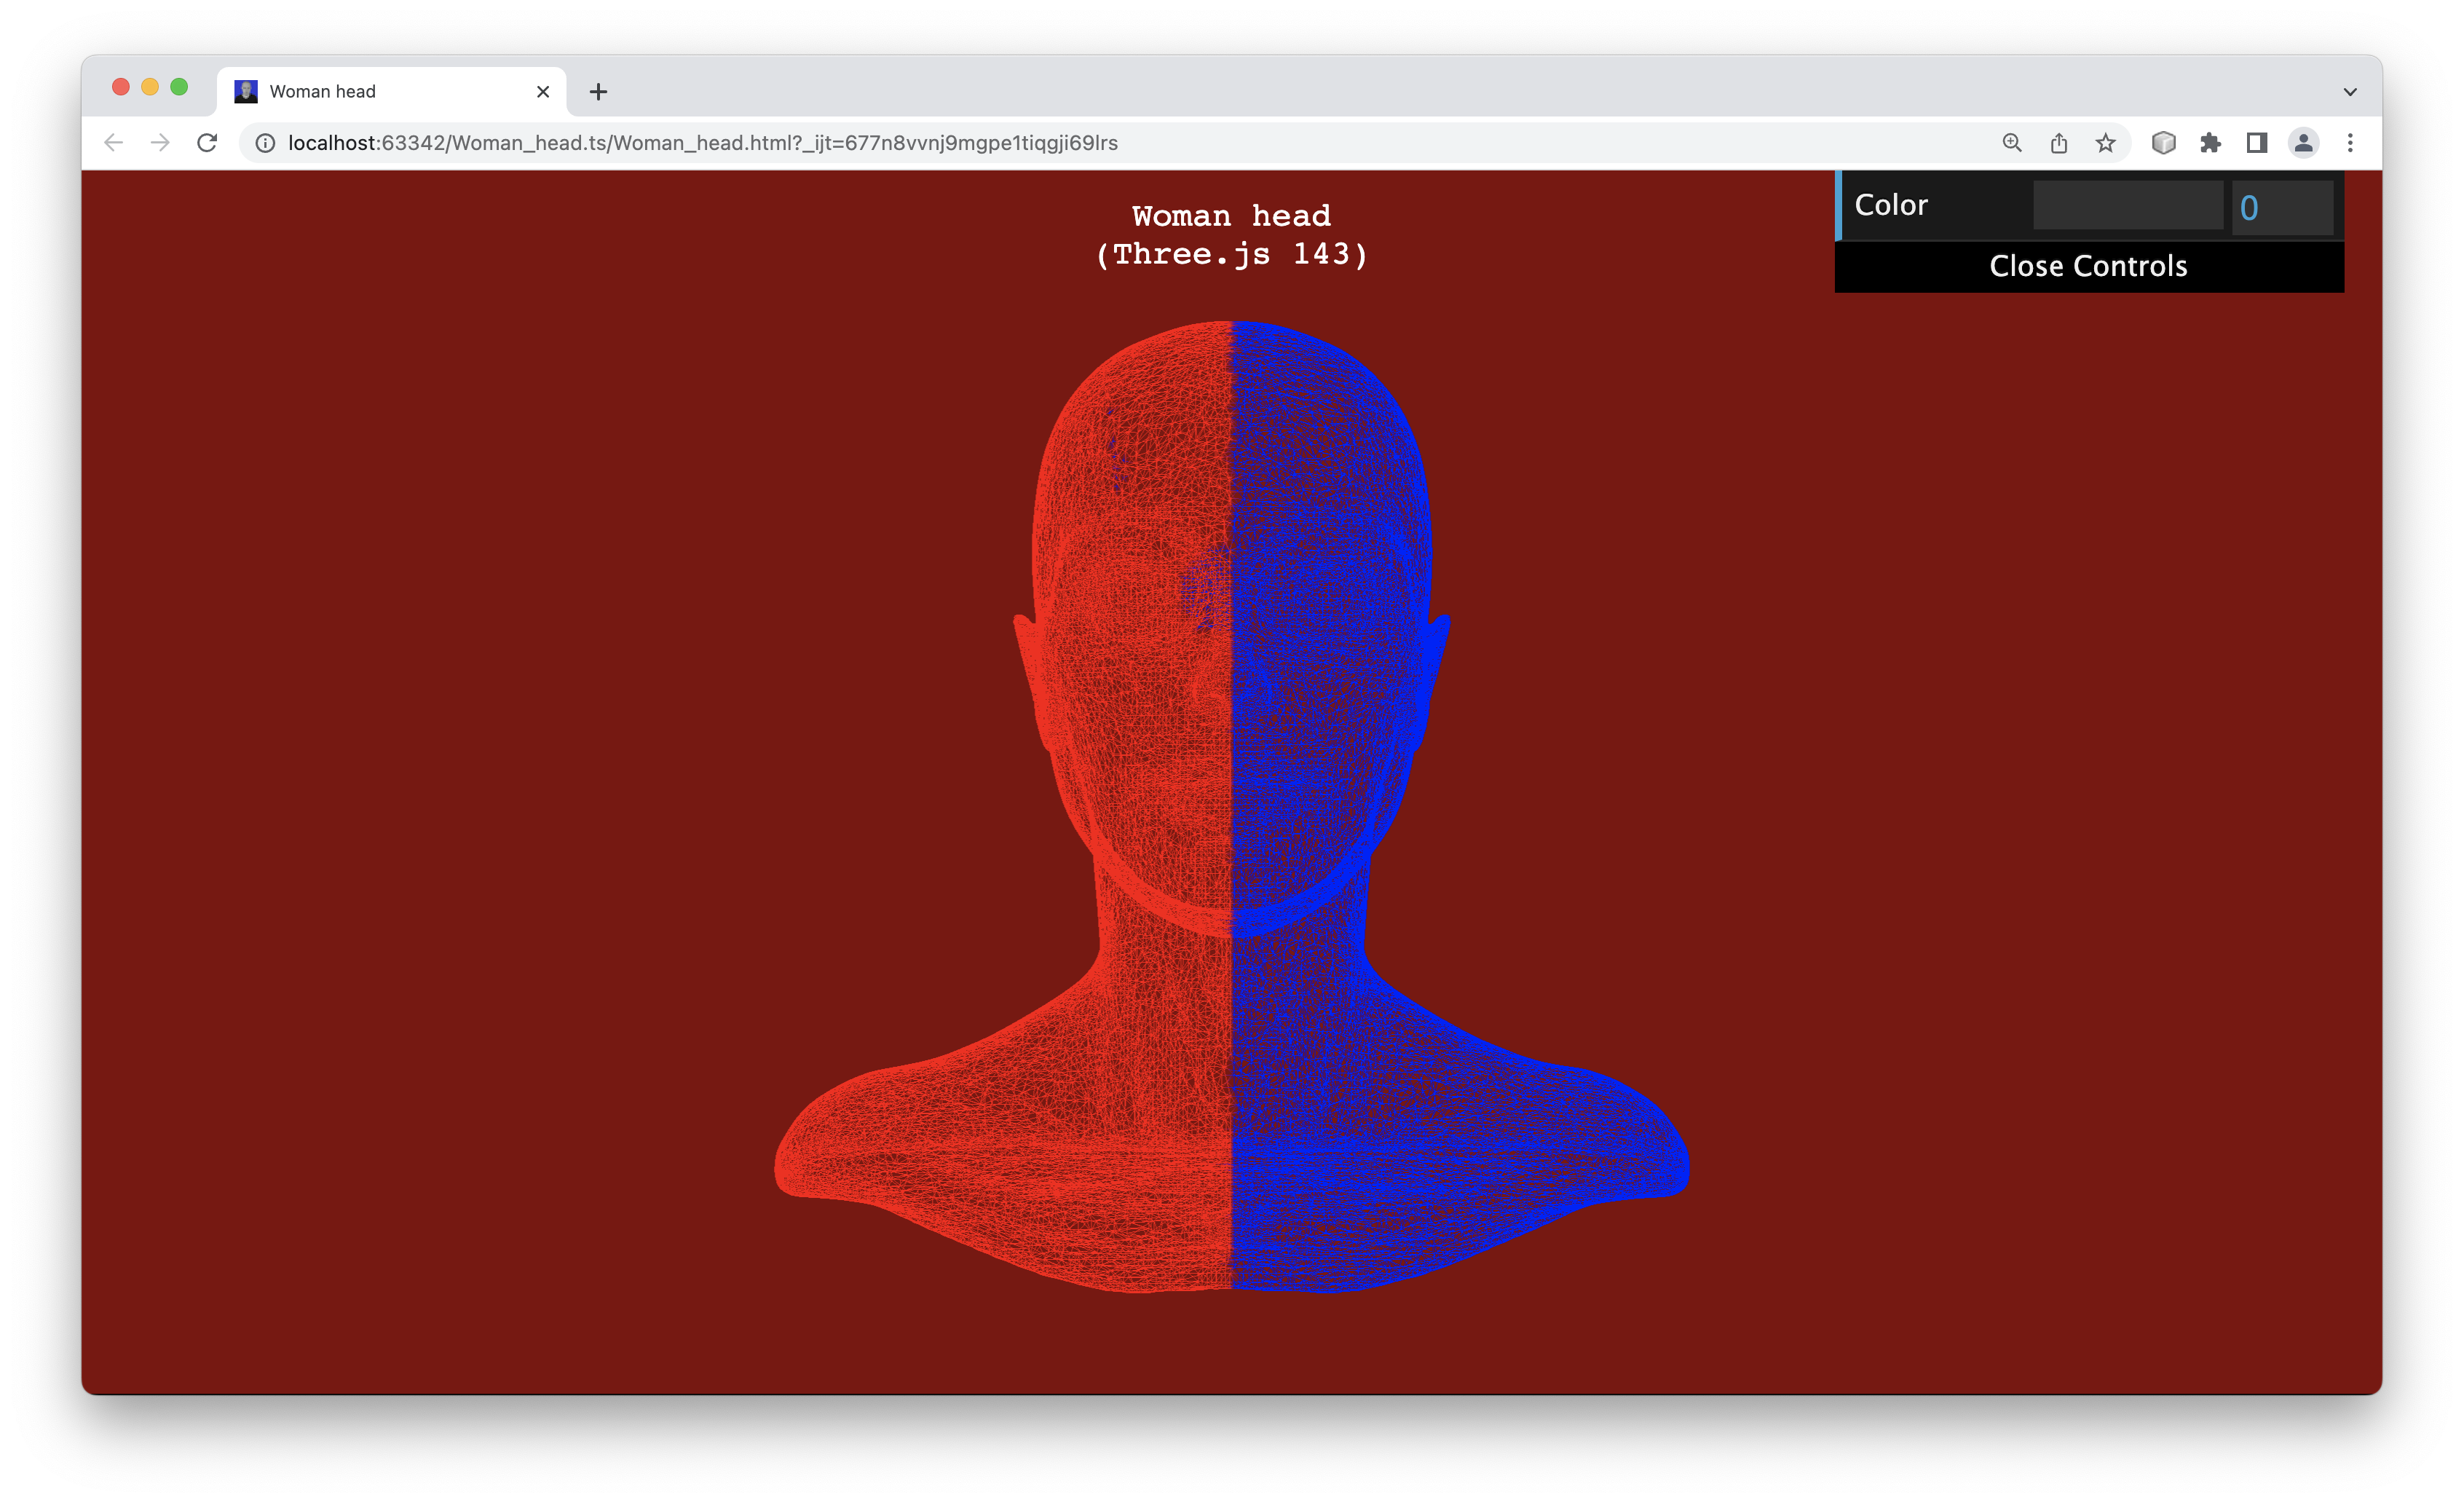Close the Woman head tab
This screenshot has height=1503, width=2464.
[x=543, y=92]
